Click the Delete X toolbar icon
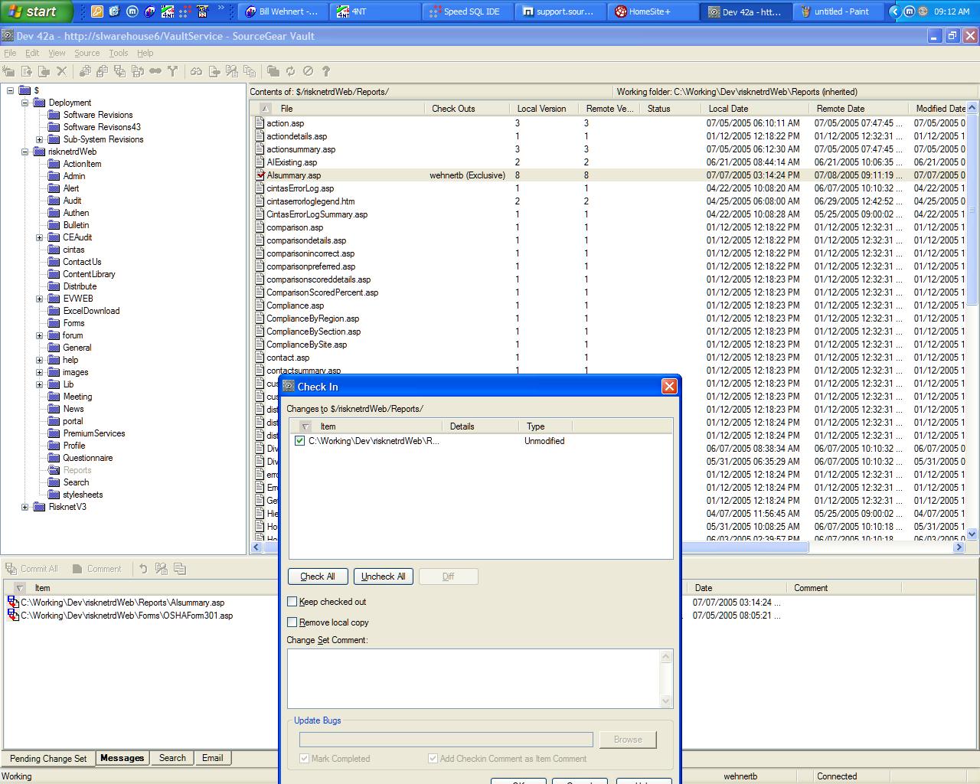 62,71
